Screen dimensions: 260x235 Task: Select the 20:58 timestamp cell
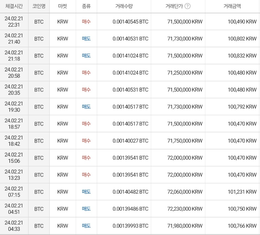pos(14,72)
